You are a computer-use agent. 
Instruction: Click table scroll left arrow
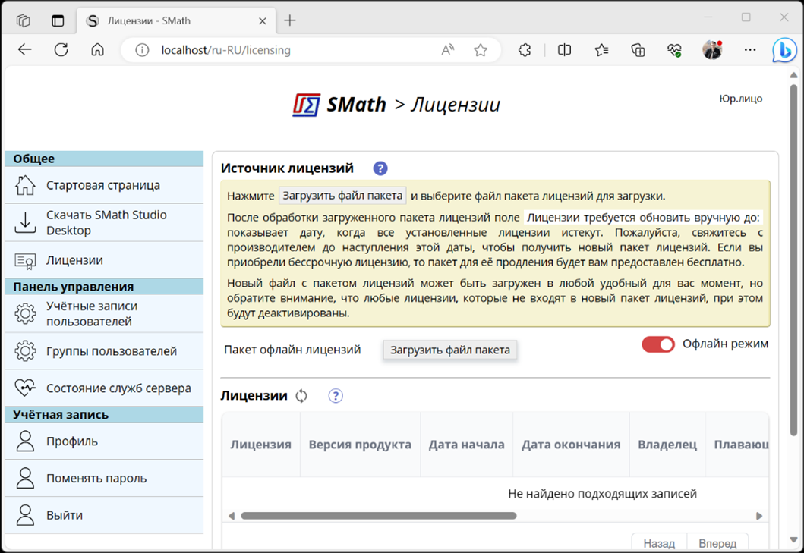pyautogui.click(x=232, y=516)
